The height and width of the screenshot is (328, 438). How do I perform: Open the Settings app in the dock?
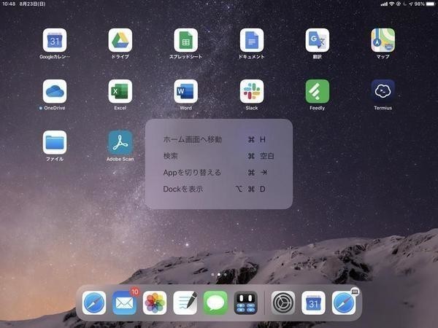(x=283, y=303)
